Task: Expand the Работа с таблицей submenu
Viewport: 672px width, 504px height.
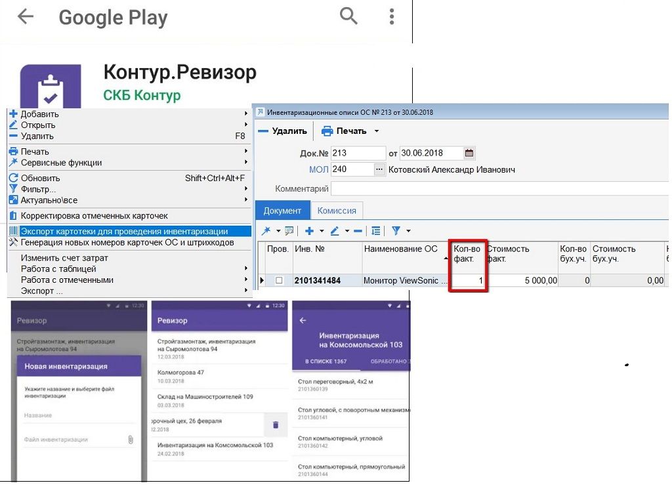Action: pos(246,268)
